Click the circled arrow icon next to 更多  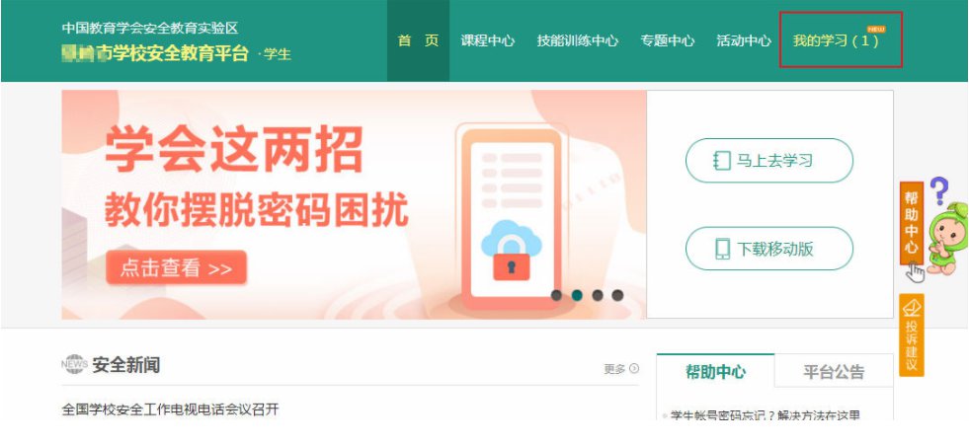tap(634, 368)
